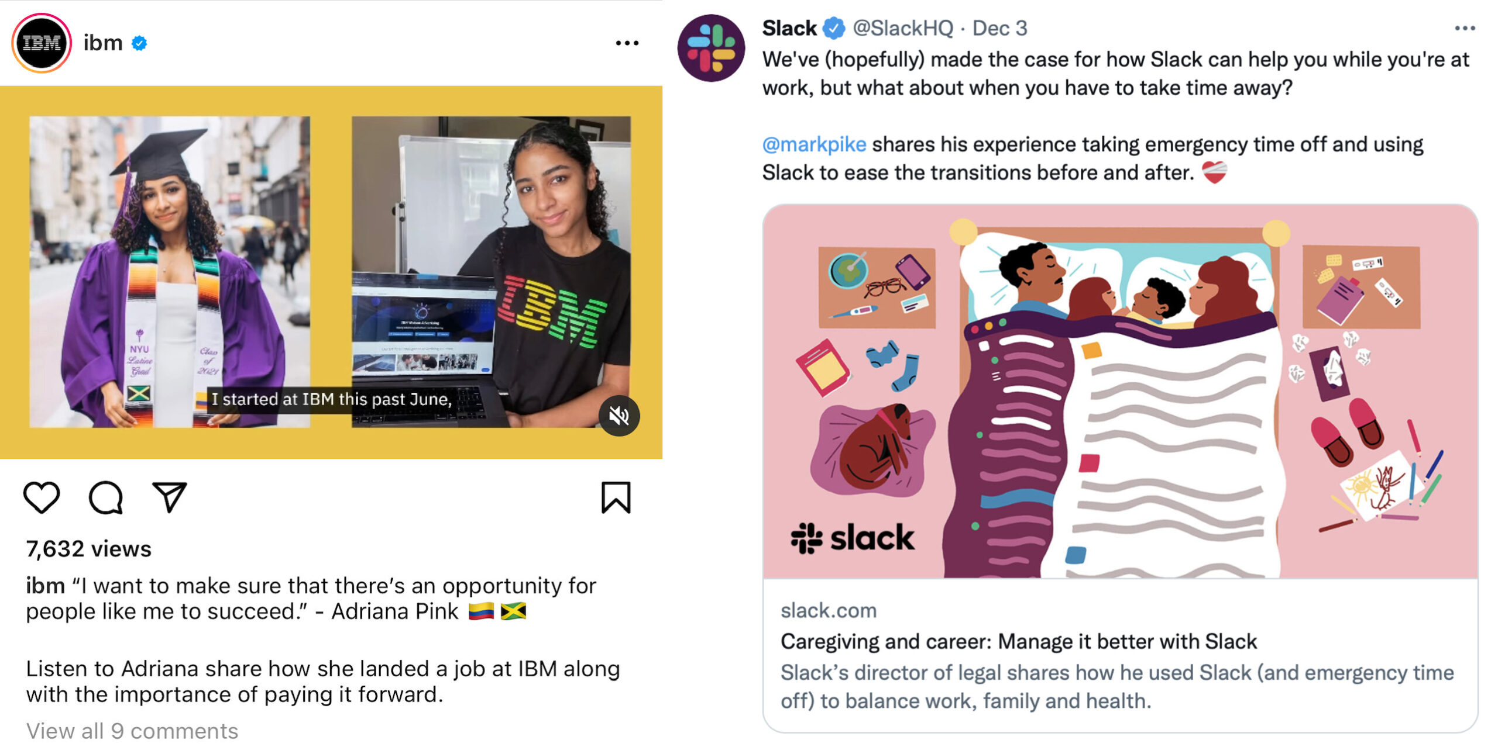
Task: Open the Slack caregiving article illustration
Action: point(1120,390)
